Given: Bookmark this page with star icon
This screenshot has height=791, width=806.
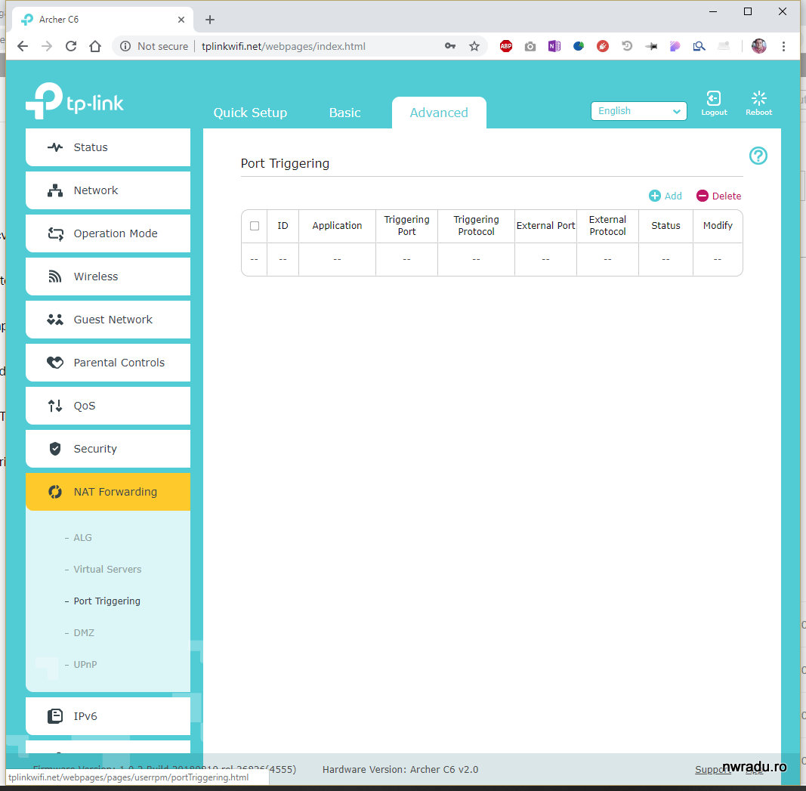Looking at the screenshot, I should point(474,46).
